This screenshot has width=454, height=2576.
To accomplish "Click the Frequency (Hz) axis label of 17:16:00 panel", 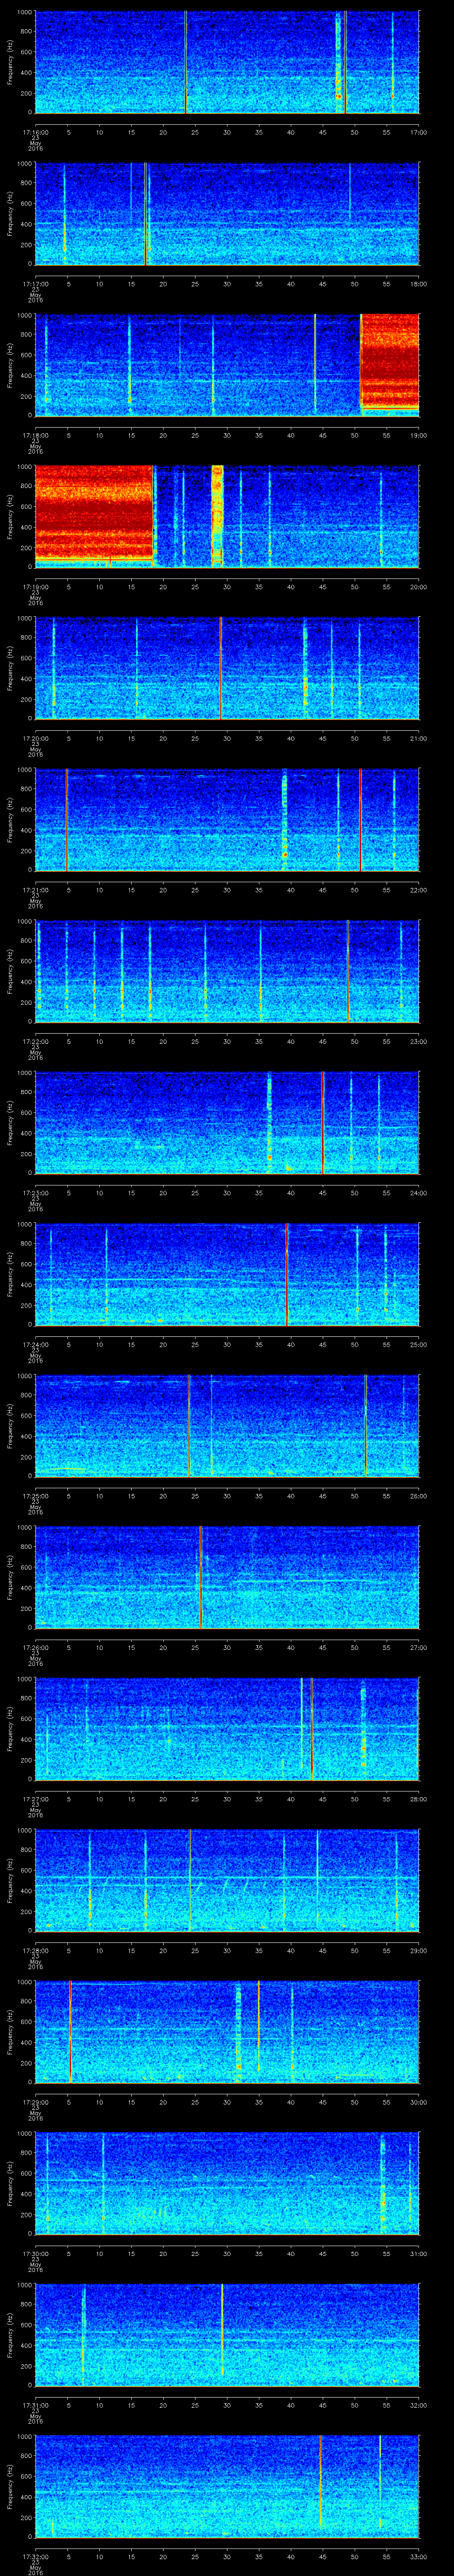I will (x=11, y=63).
